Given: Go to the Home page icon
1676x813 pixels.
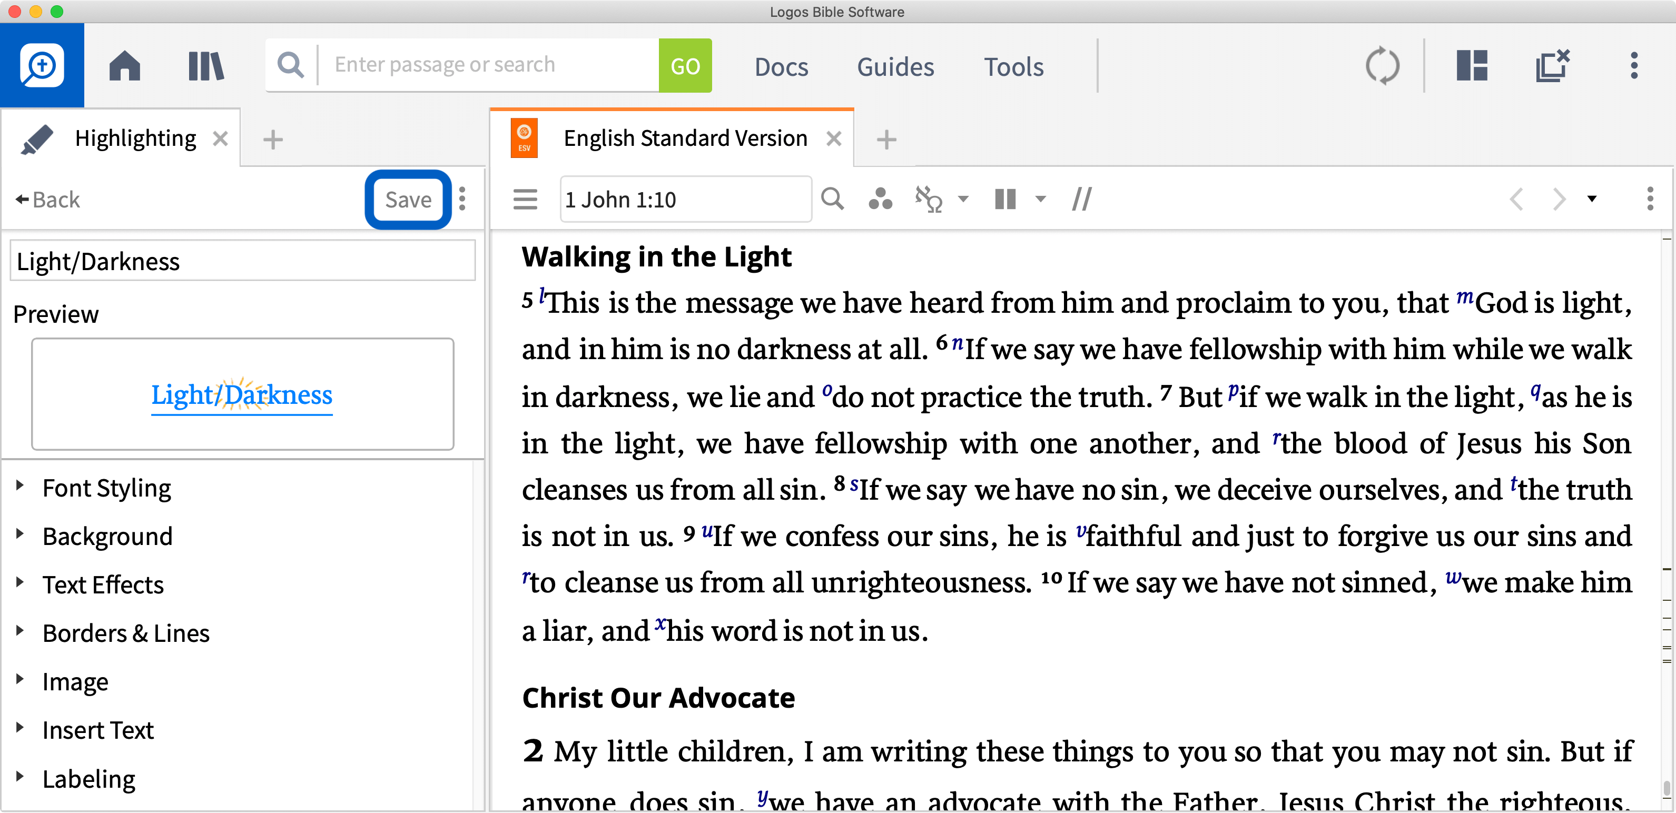Looking at the screenshot, I should pyautogui.click(x=124, y=66).
